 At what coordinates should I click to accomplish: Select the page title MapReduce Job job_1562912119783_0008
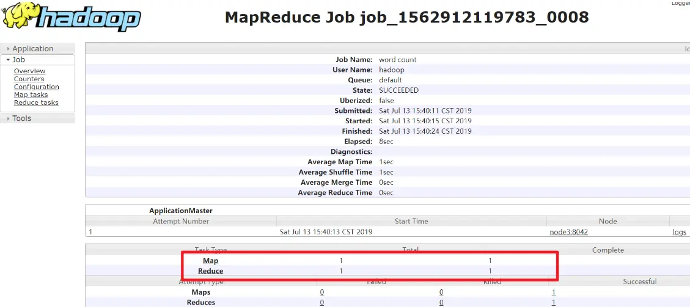[x=406, y=17]
